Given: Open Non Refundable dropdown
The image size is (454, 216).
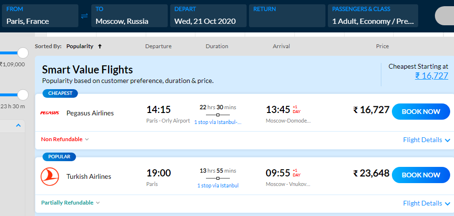Looking at the screenshot, I should [x=65, y=139].
